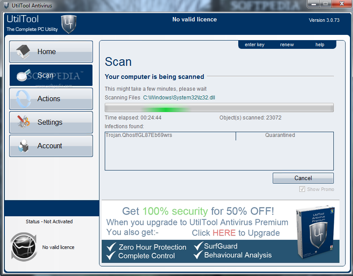This screenshot has height=276, width=353.
Task: Minimize the UtilTool Antivirus window
Action: (314, 4)
